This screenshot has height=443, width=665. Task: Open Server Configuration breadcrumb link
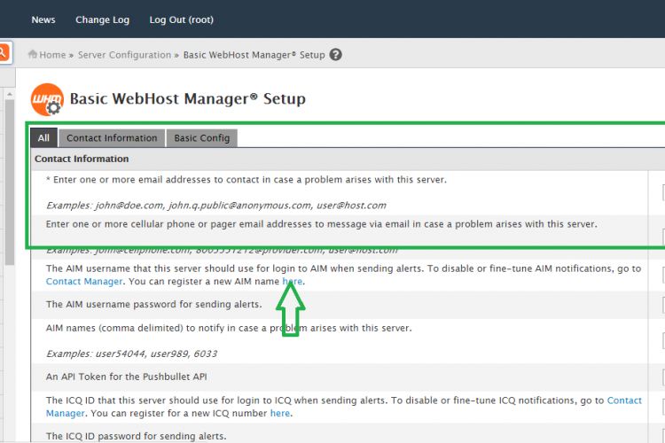(124, 55)
